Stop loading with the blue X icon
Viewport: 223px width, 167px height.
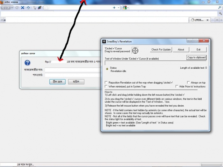(x=23, y=8)
